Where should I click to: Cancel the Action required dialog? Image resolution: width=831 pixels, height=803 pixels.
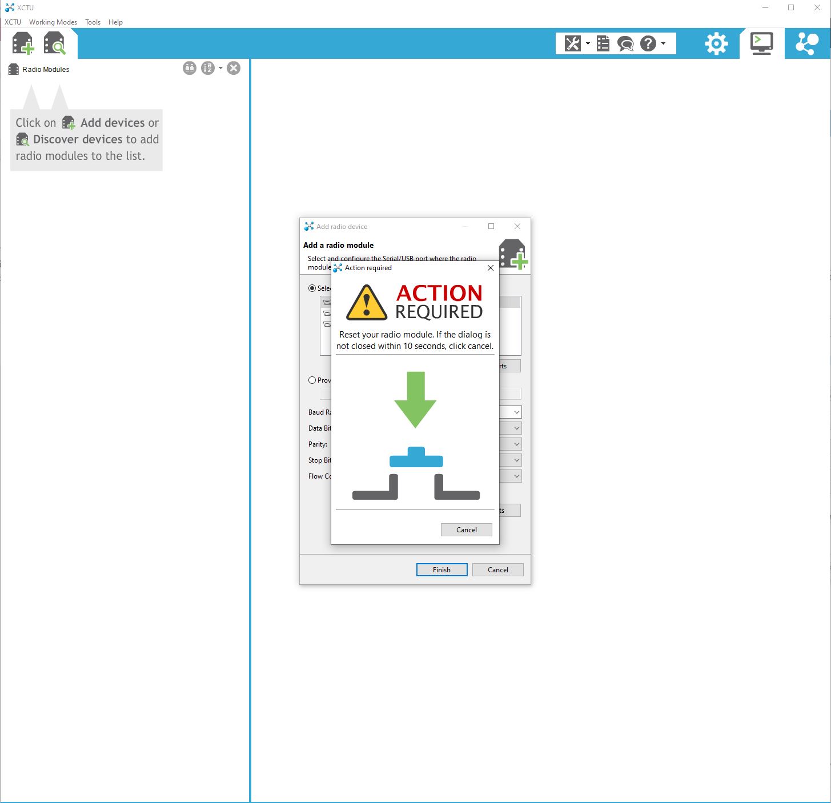(x=466, y=530)
